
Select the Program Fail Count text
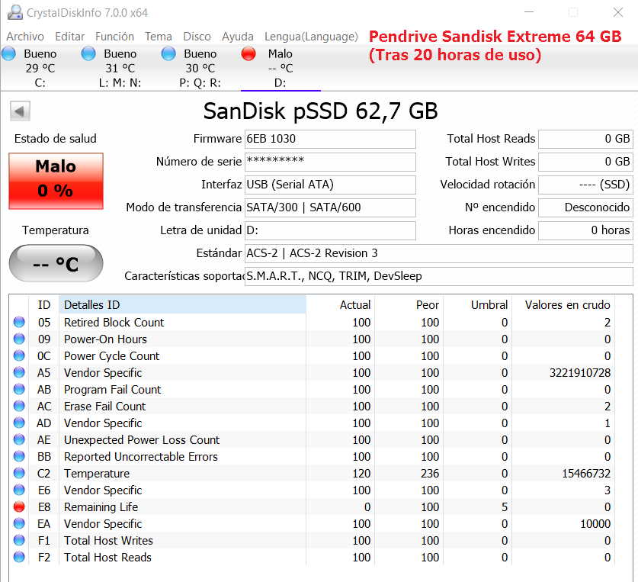[112, 389]
